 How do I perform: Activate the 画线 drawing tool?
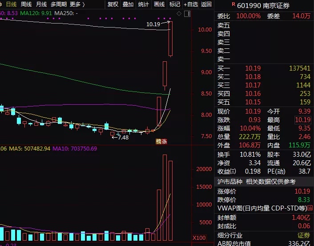pos(159,4)
